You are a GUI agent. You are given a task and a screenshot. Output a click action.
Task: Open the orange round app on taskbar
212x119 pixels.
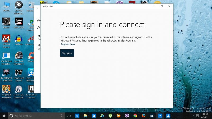[x=119, y=116]
